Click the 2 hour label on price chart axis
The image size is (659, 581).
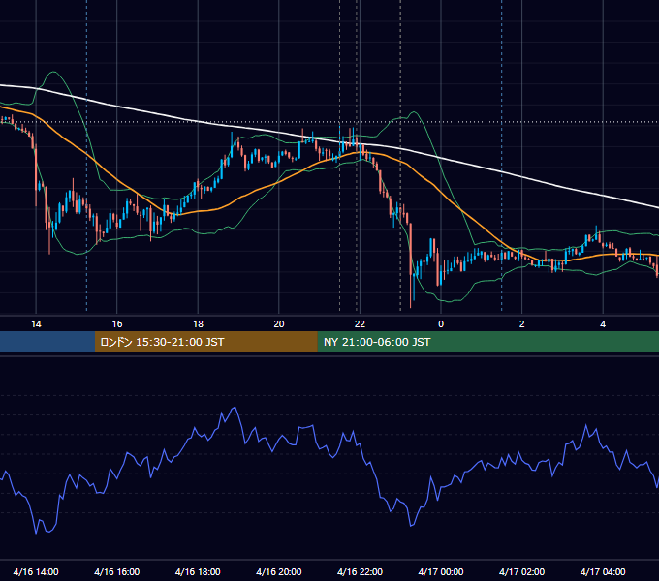pos(521,324)
